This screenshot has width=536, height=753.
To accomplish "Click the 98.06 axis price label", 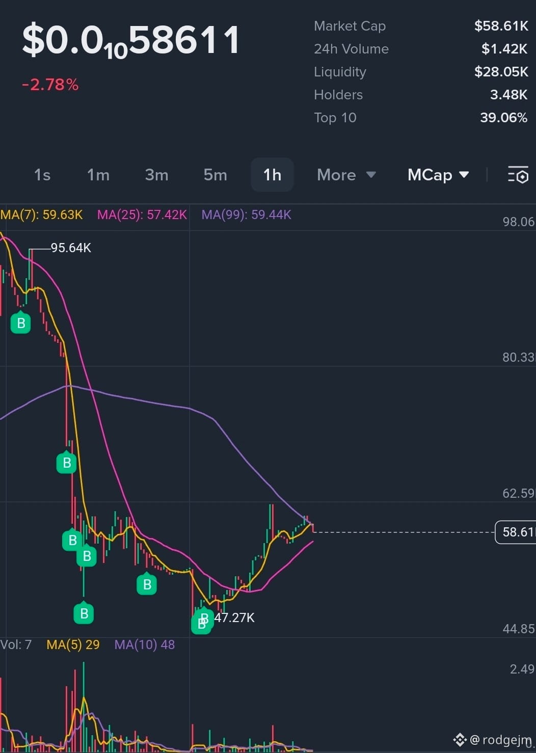I will 519,222.
